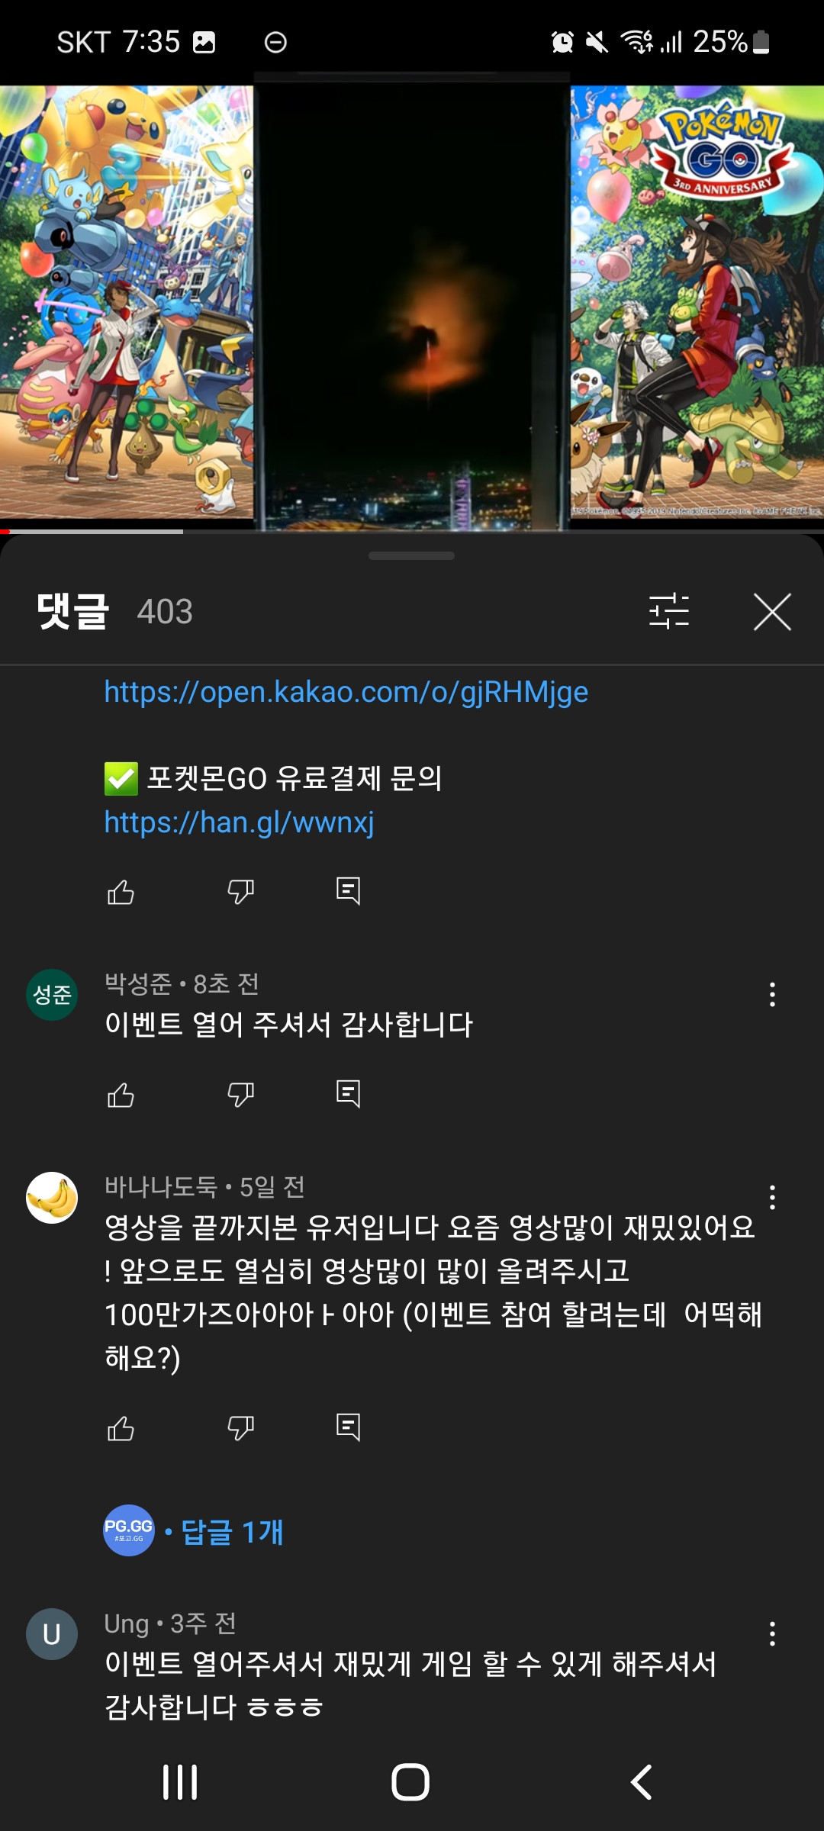Screen dimensions: 824x1831
Task: Close the comments panel
Action: (x=772, y=612)
